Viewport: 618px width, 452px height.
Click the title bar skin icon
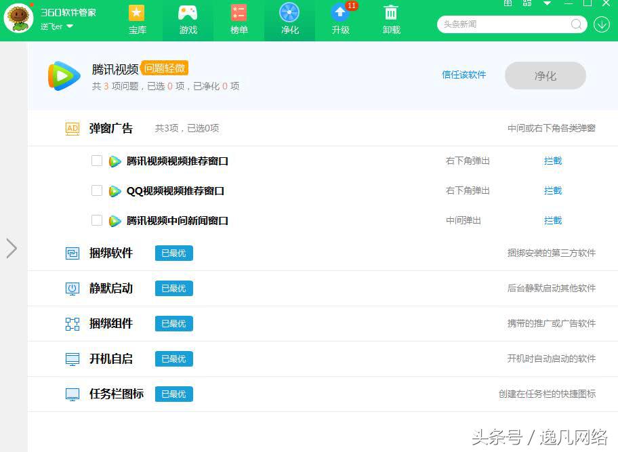(x=527, y=3)
